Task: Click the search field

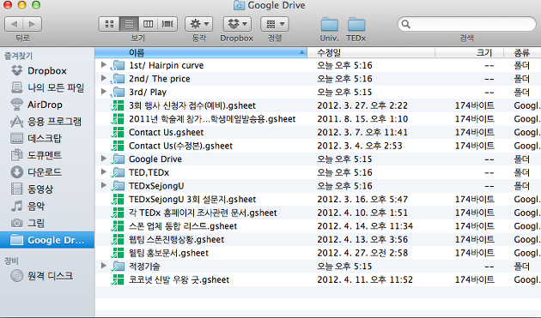Action: (467, 24)
